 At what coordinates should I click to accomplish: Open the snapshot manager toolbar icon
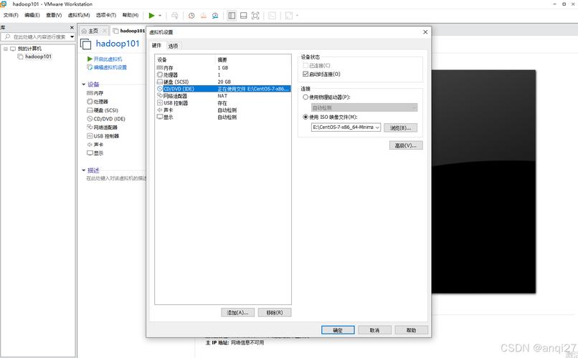(215, 16)
